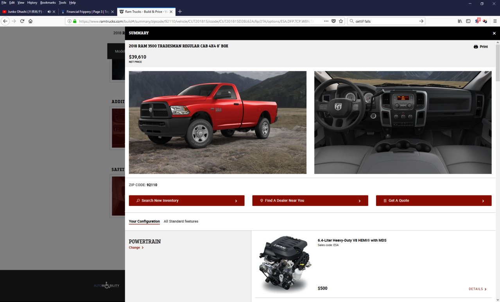The width and height of the screenshot is (500, 302).
Task: Click Search New Inventory button
Action: pos(186,201)
